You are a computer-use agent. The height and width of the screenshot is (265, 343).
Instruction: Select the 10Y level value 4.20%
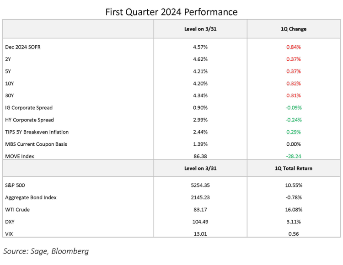200,84
